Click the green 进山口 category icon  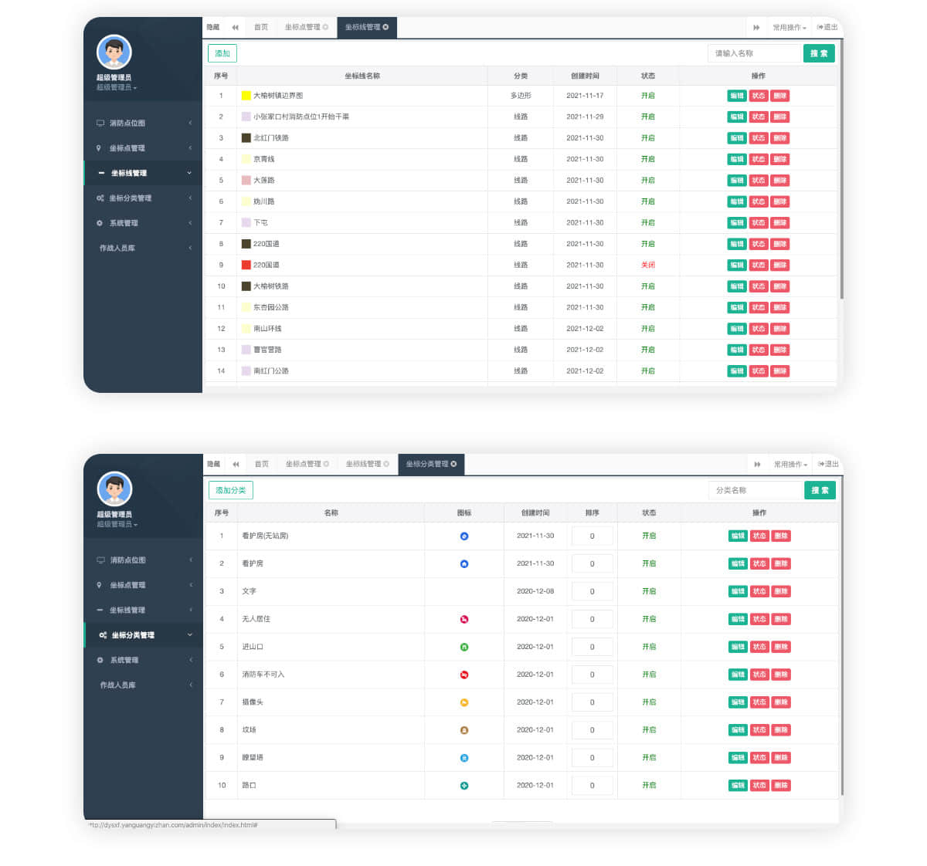pyautogui.click(x=464, y=647)
